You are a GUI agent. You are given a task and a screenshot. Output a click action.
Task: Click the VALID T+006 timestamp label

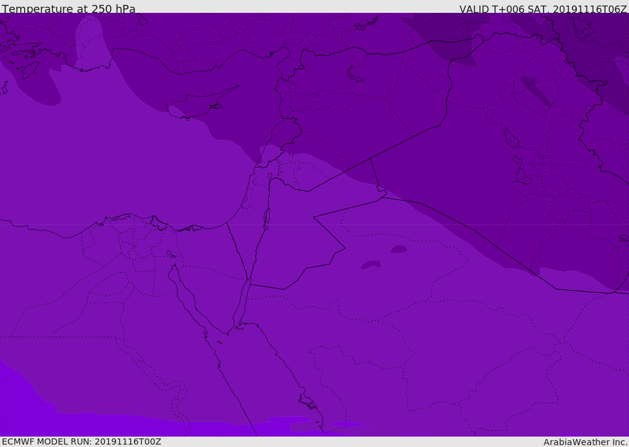pyautogui.click(x=543, y=9)
